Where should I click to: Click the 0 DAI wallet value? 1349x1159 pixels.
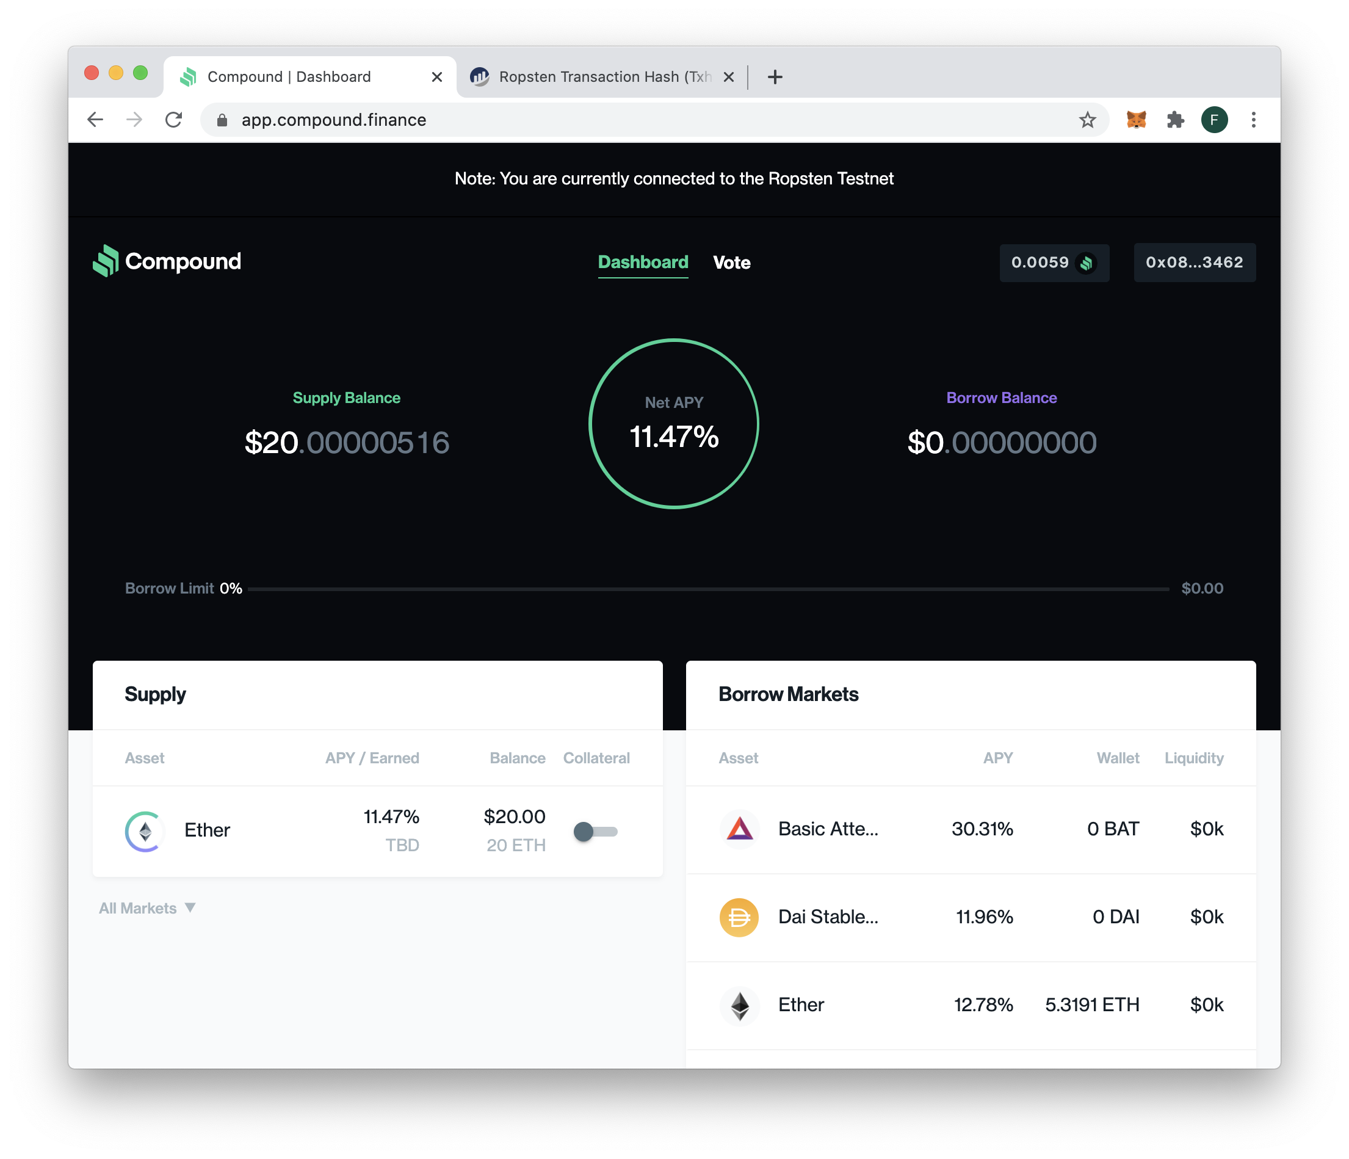tap(1115, 917)
